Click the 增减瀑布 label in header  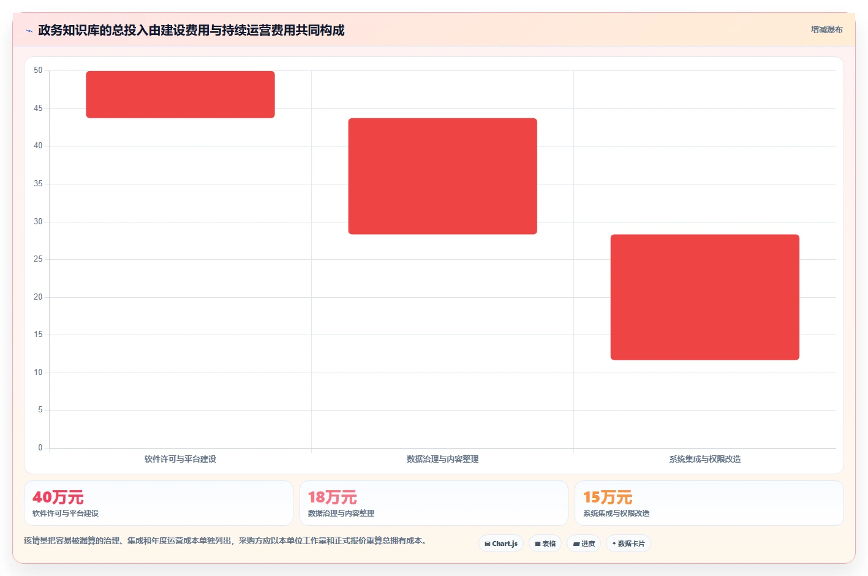coord(827,29)
